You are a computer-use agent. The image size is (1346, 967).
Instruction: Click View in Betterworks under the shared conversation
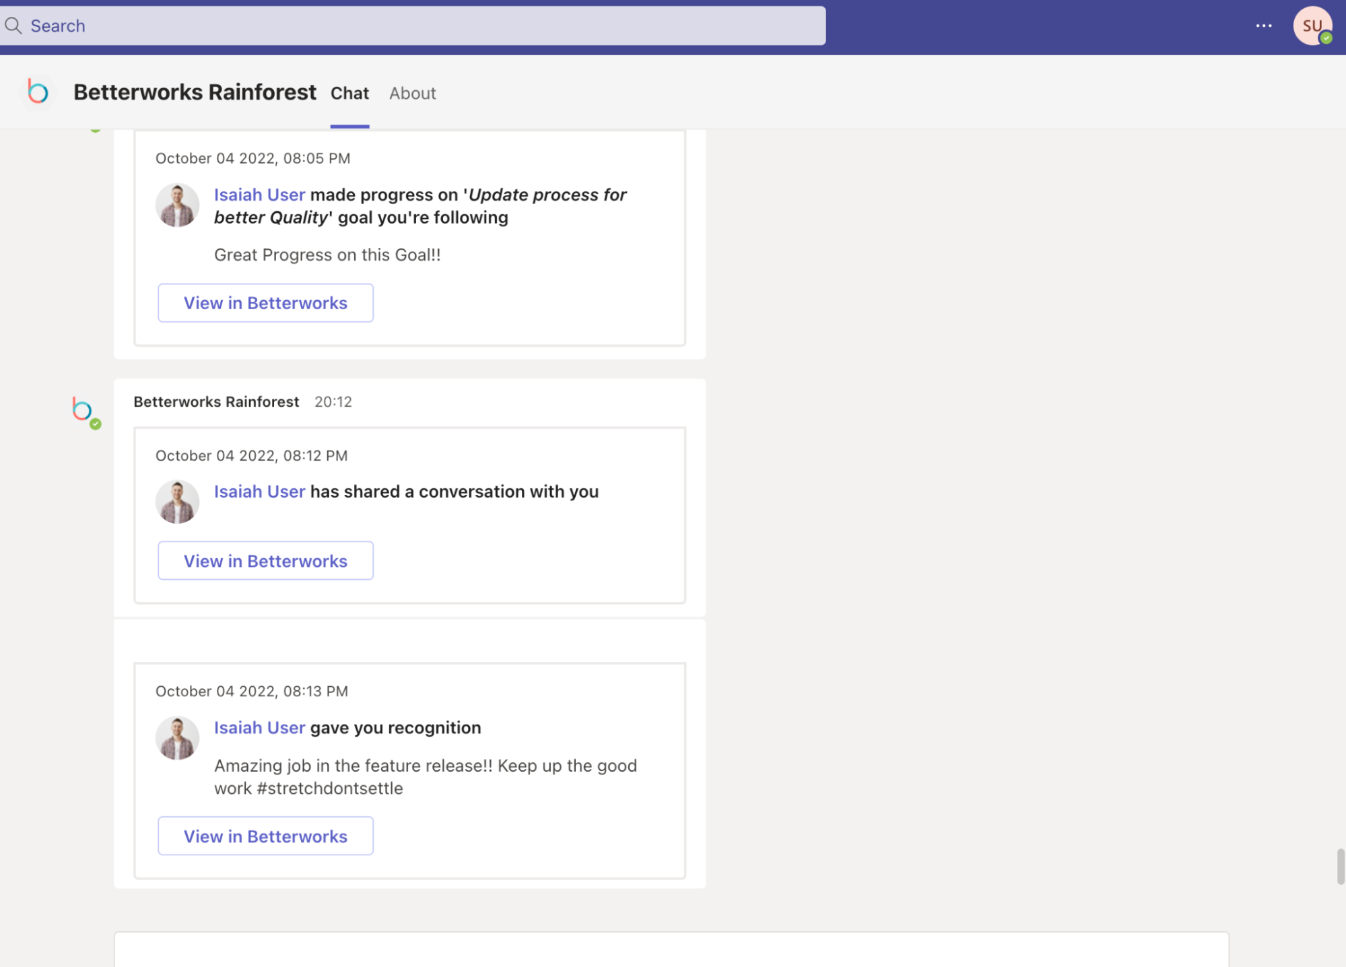pos(265,561)
